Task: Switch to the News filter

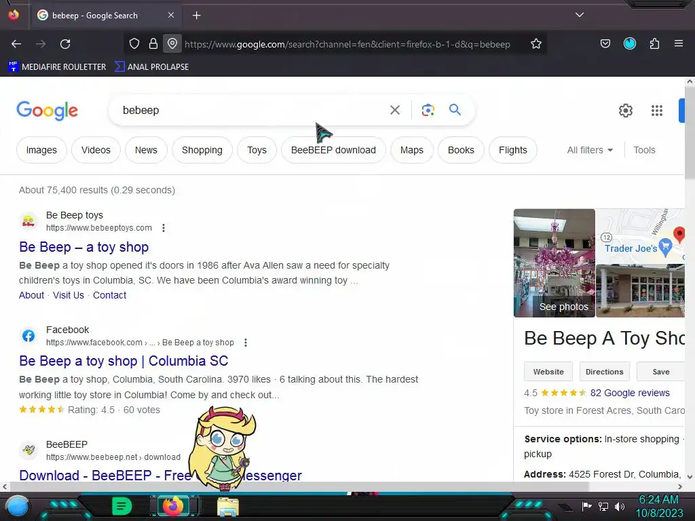Action: (x=147, y=150)
